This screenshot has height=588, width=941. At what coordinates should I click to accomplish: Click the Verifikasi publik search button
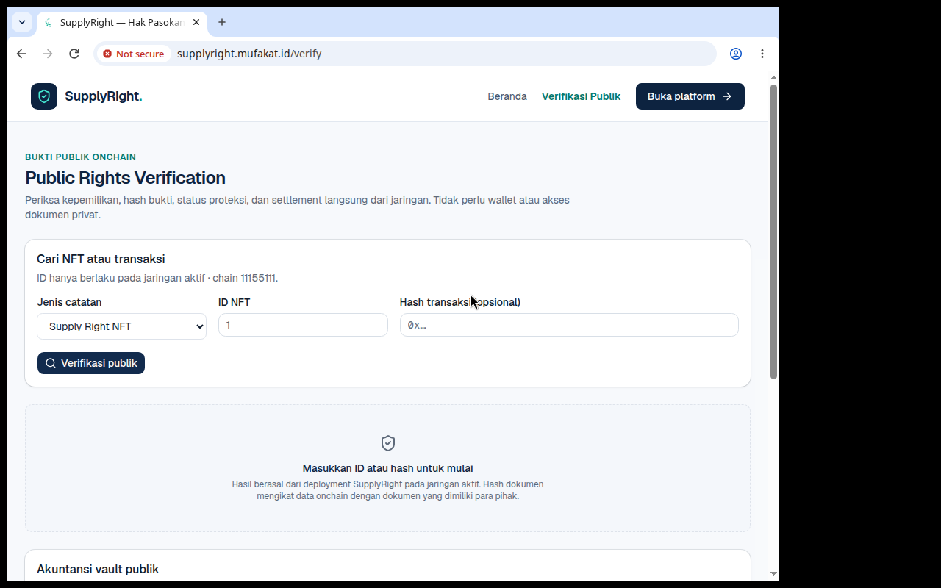(91, 363)
